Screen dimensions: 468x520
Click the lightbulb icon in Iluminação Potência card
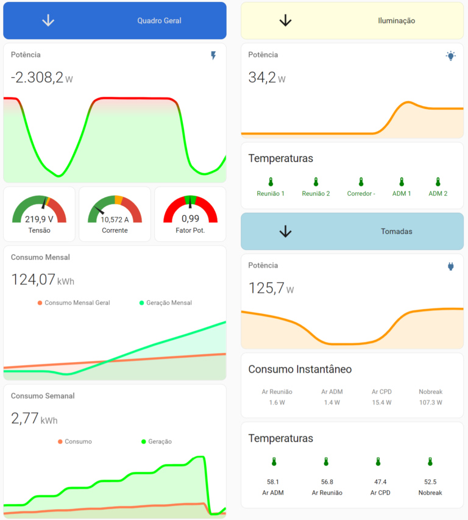coord(450,56)
